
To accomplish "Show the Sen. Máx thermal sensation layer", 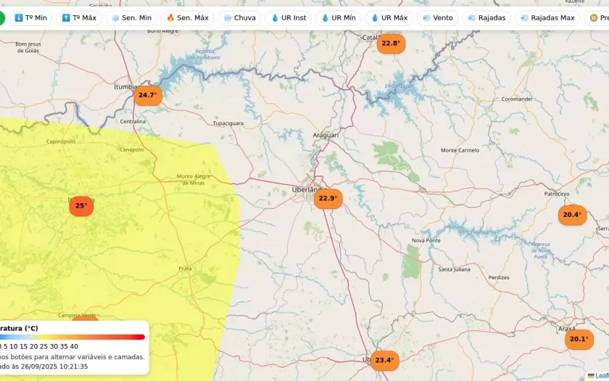I will coord(187,17).
